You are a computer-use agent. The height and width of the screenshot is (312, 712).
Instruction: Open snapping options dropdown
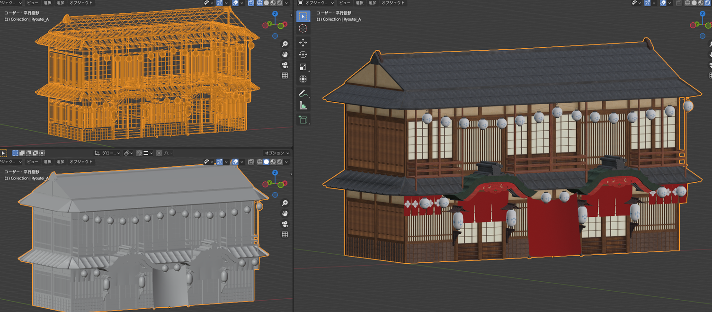tap(148, 153)
